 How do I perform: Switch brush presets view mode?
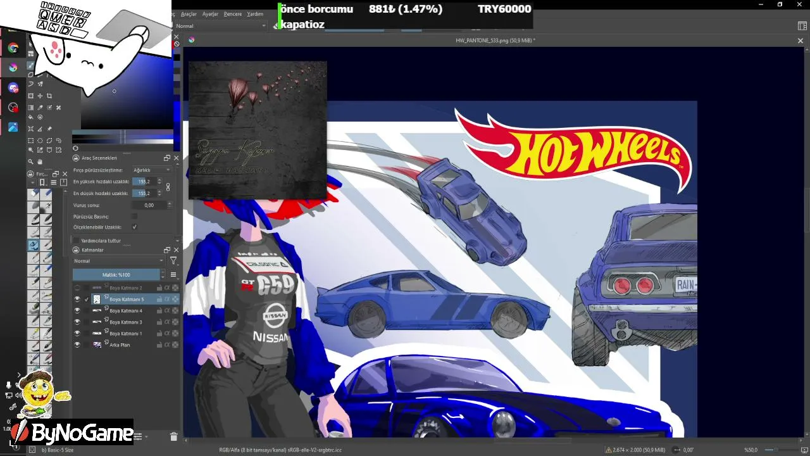53,182
